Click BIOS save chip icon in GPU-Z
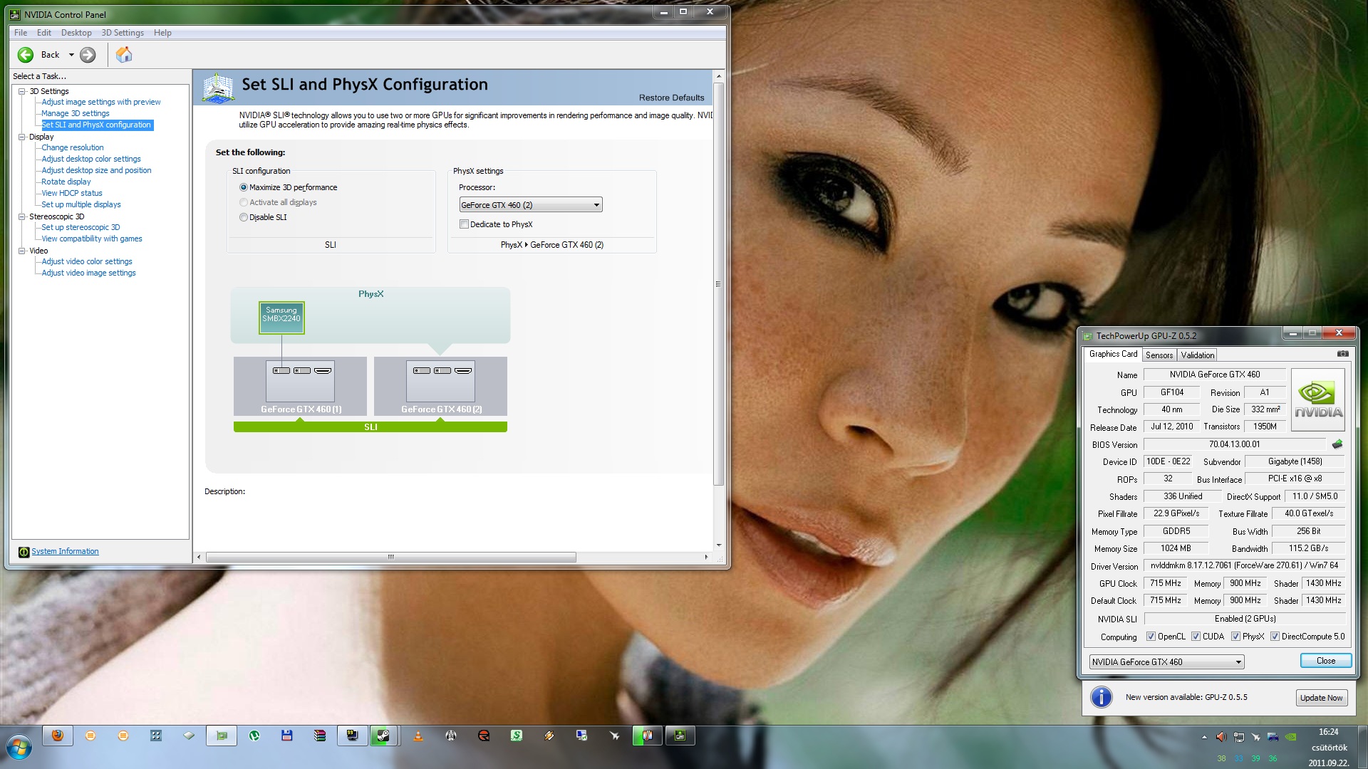 pyautogui.click(x=1337, y=444)
